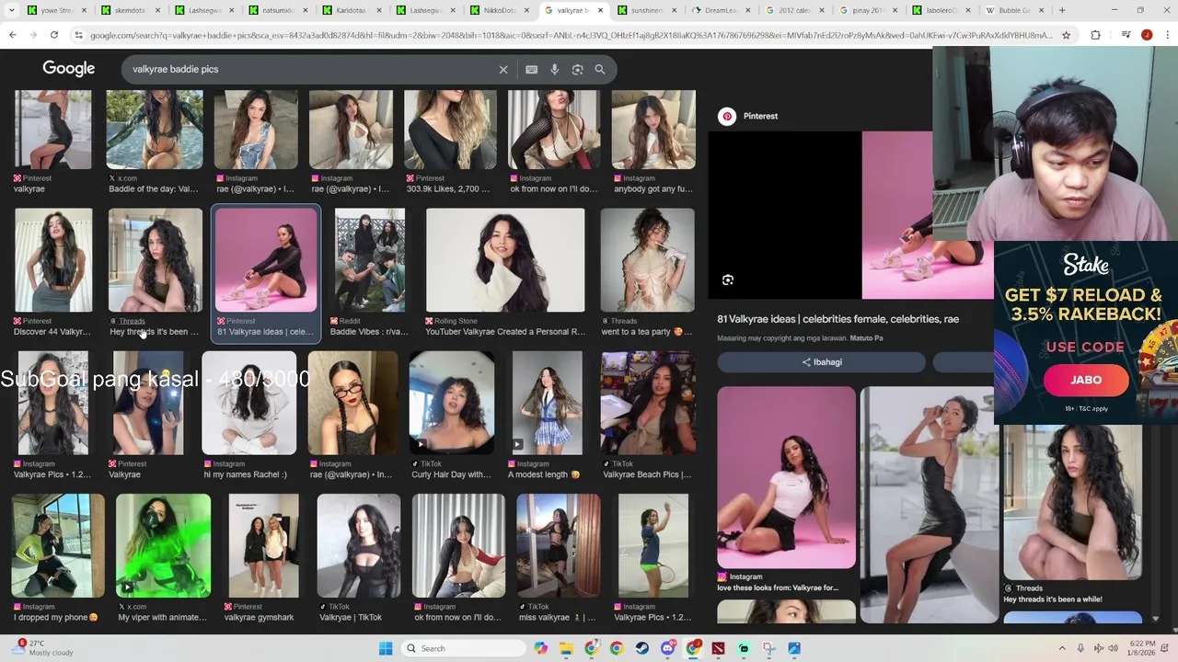
Task: Open the weather widget showing 27°C
Action: pos(41,648)
